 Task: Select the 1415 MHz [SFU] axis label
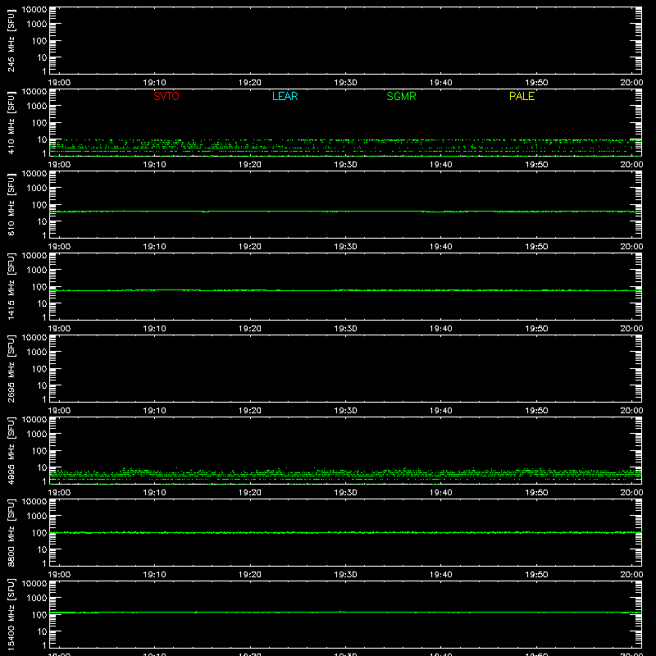[x=11, y=287]
